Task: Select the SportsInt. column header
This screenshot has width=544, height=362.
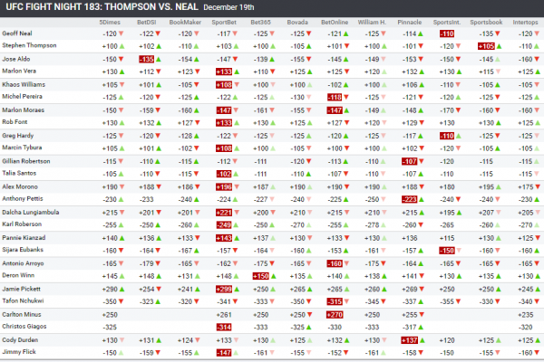Action: 447,22
